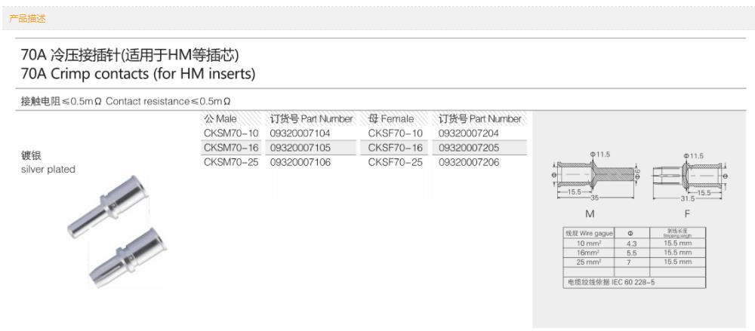Click the silver plated label

[48, 170]
